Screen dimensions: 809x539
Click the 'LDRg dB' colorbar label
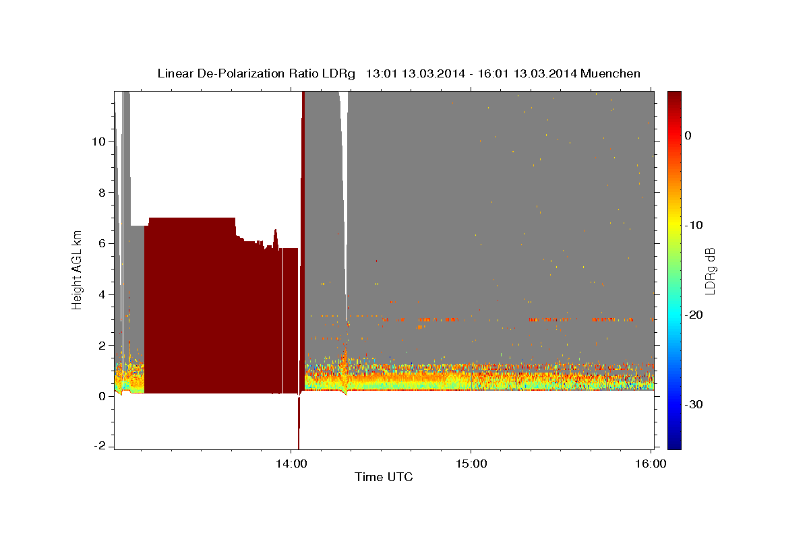point(710,271)
